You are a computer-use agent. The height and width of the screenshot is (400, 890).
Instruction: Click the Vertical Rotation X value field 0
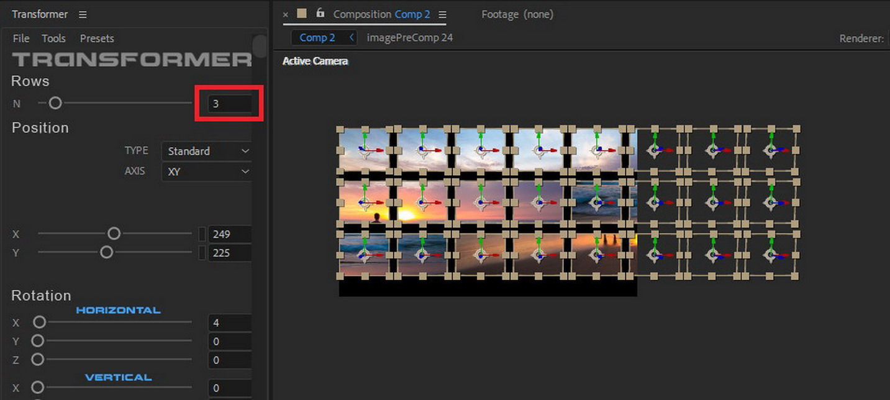[230, 388]
